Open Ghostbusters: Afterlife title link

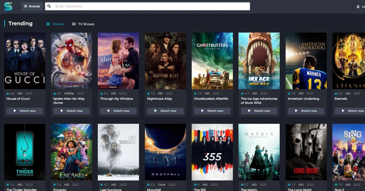pyautogui.click(x=211, y=99)
